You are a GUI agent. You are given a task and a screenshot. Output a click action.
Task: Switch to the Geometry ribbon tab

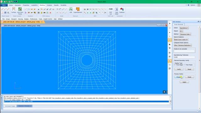click(18, 5)
